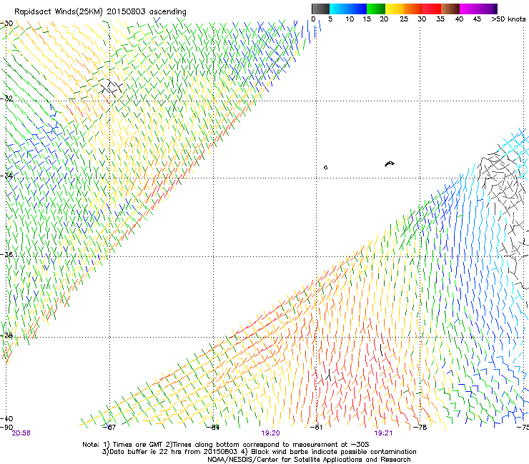Click the 'Data buffer is 22 hrs' note line

[x=259, y=452]
